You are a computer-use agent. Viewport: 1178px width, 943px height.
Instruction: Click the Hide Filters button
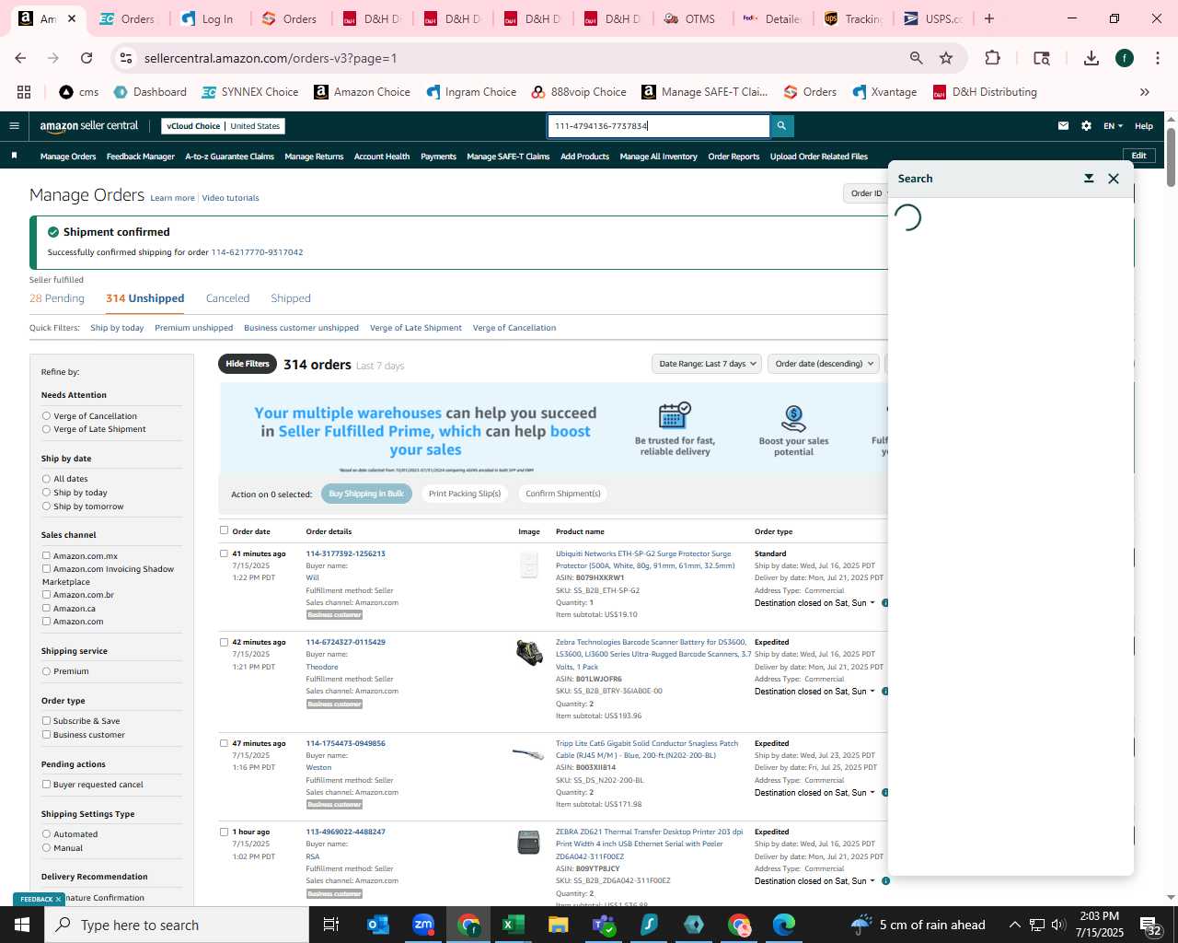coord(248,364)
